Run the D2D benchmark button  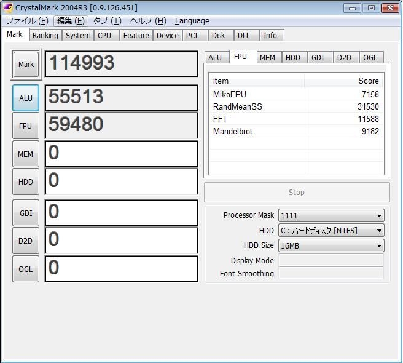(x=26, y=241)
